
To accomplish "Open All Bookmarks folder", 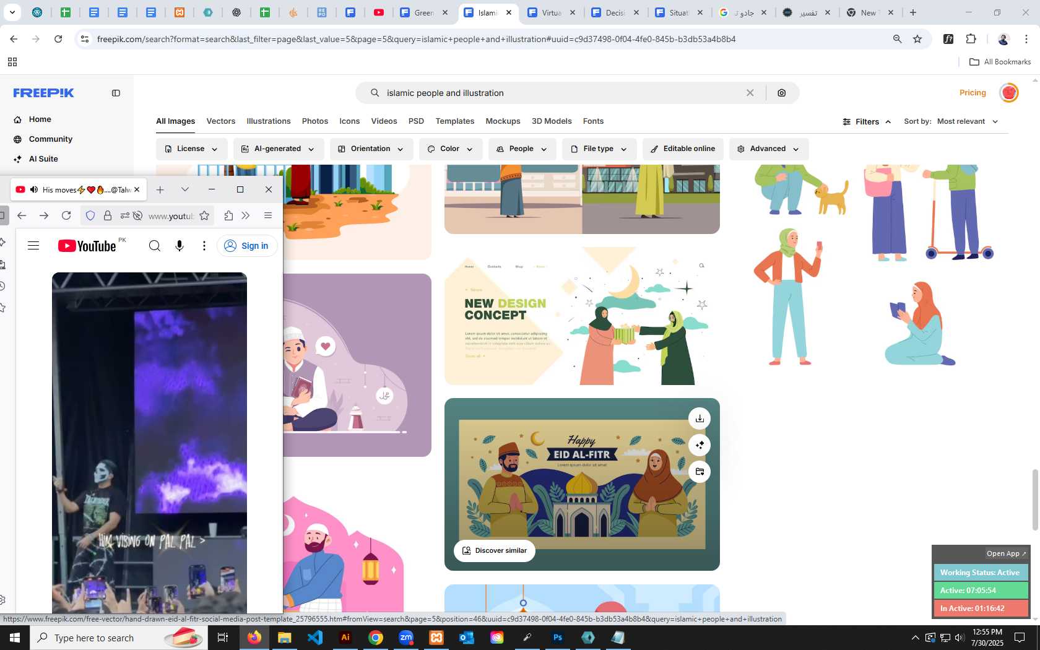I will tap(1000, 62).
